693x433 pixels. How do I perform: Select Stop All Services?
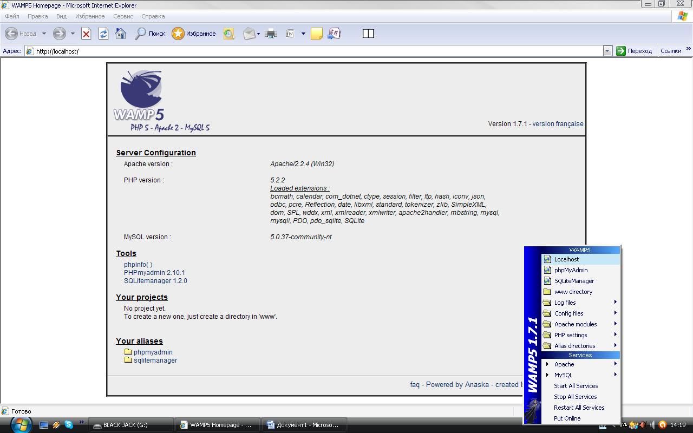pos(576,397)
